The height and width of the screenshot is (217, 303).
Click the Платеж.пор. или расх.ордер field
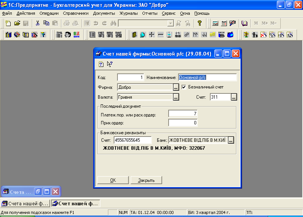point(183,114)
